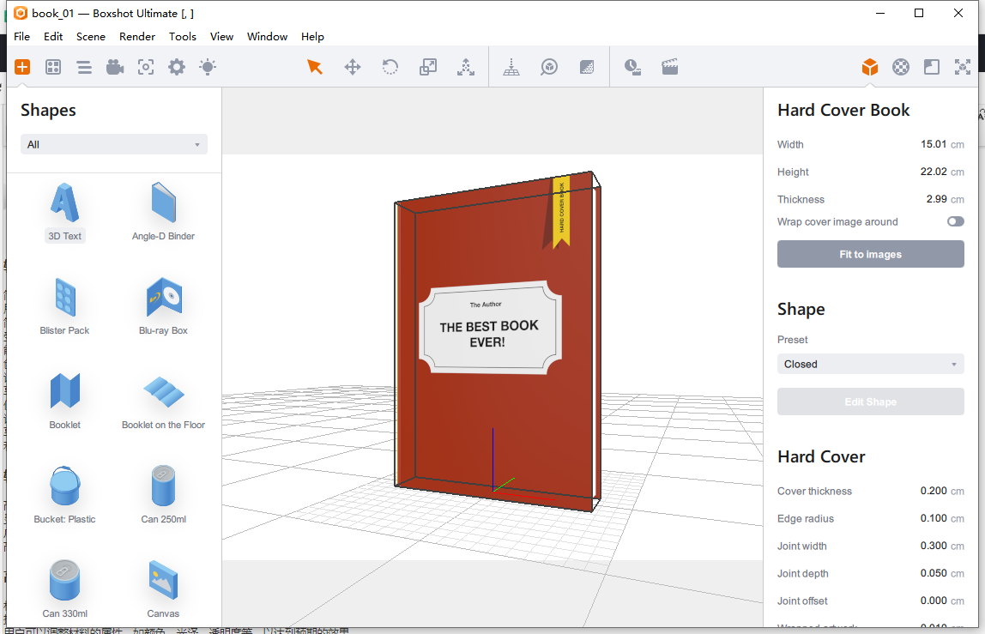This screenshot has width=985, height=634.
Task: Toggle Wrap cover image around switch
Action: (956, 222)
